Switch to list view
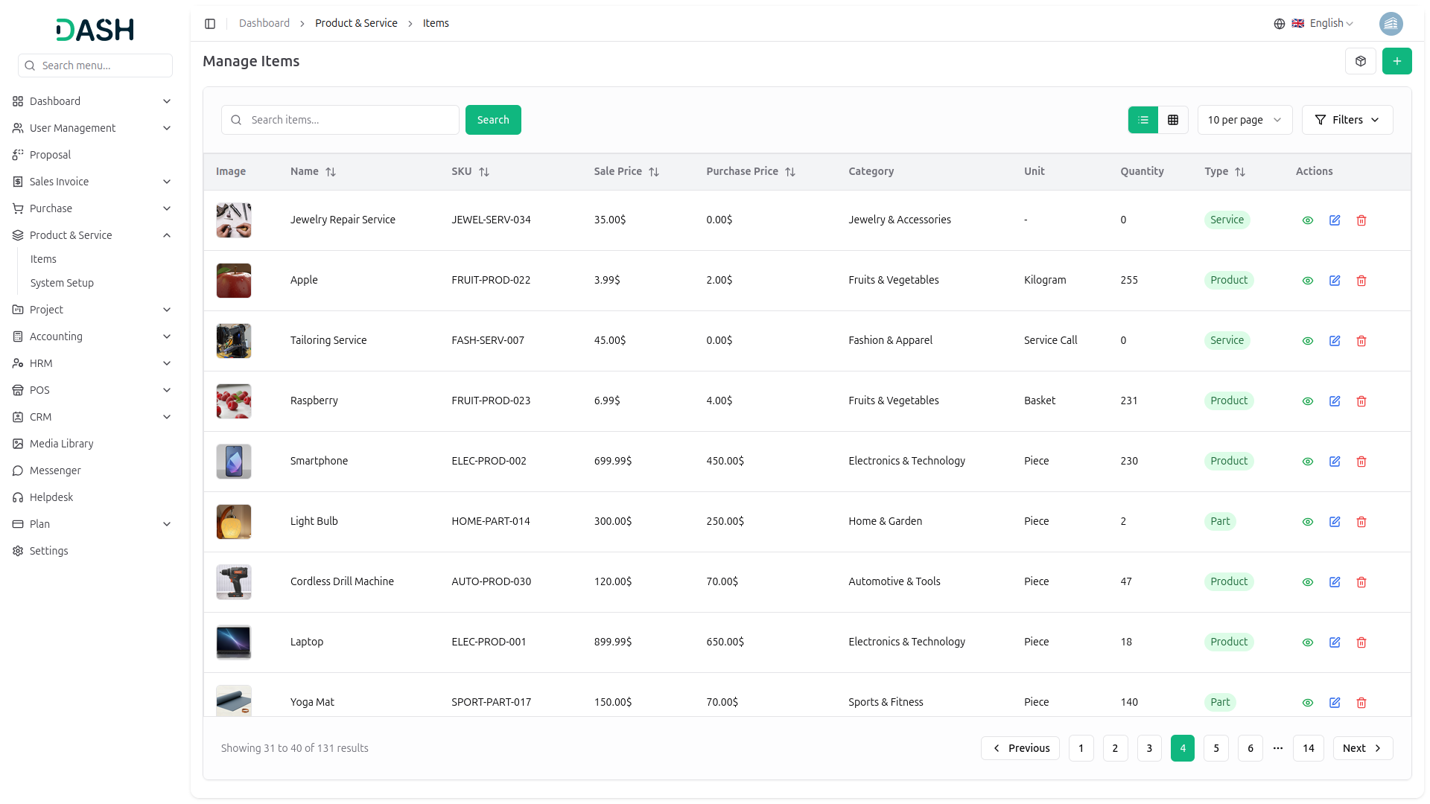 click(1143, 120)
